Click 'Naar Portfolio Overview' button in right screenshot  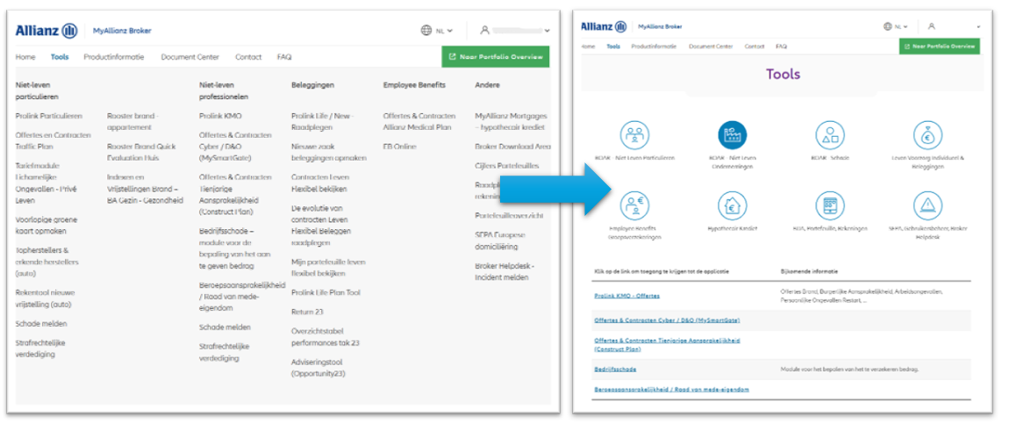pos(940,47)
